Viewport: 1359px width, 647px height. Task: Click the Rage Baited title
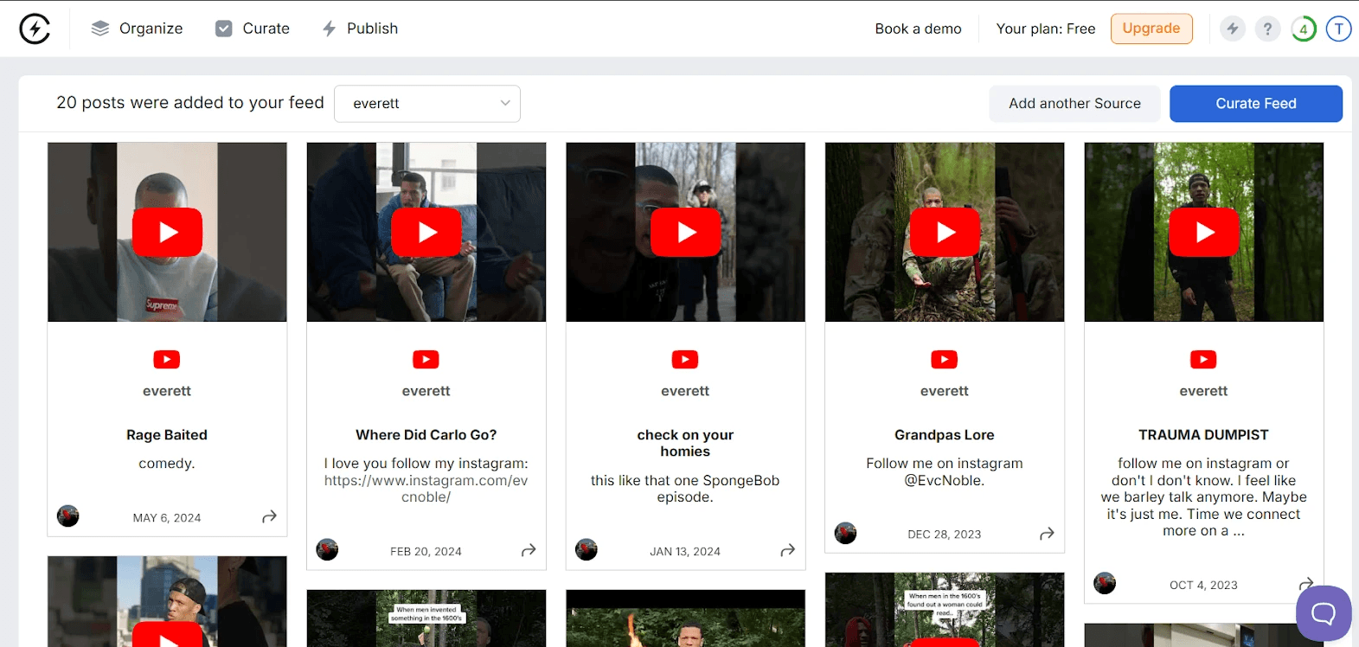point(167,435)
